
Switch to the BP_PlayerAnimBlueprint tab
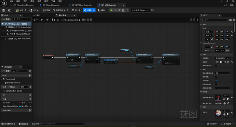pyautogui.click(x=24, y=5)
